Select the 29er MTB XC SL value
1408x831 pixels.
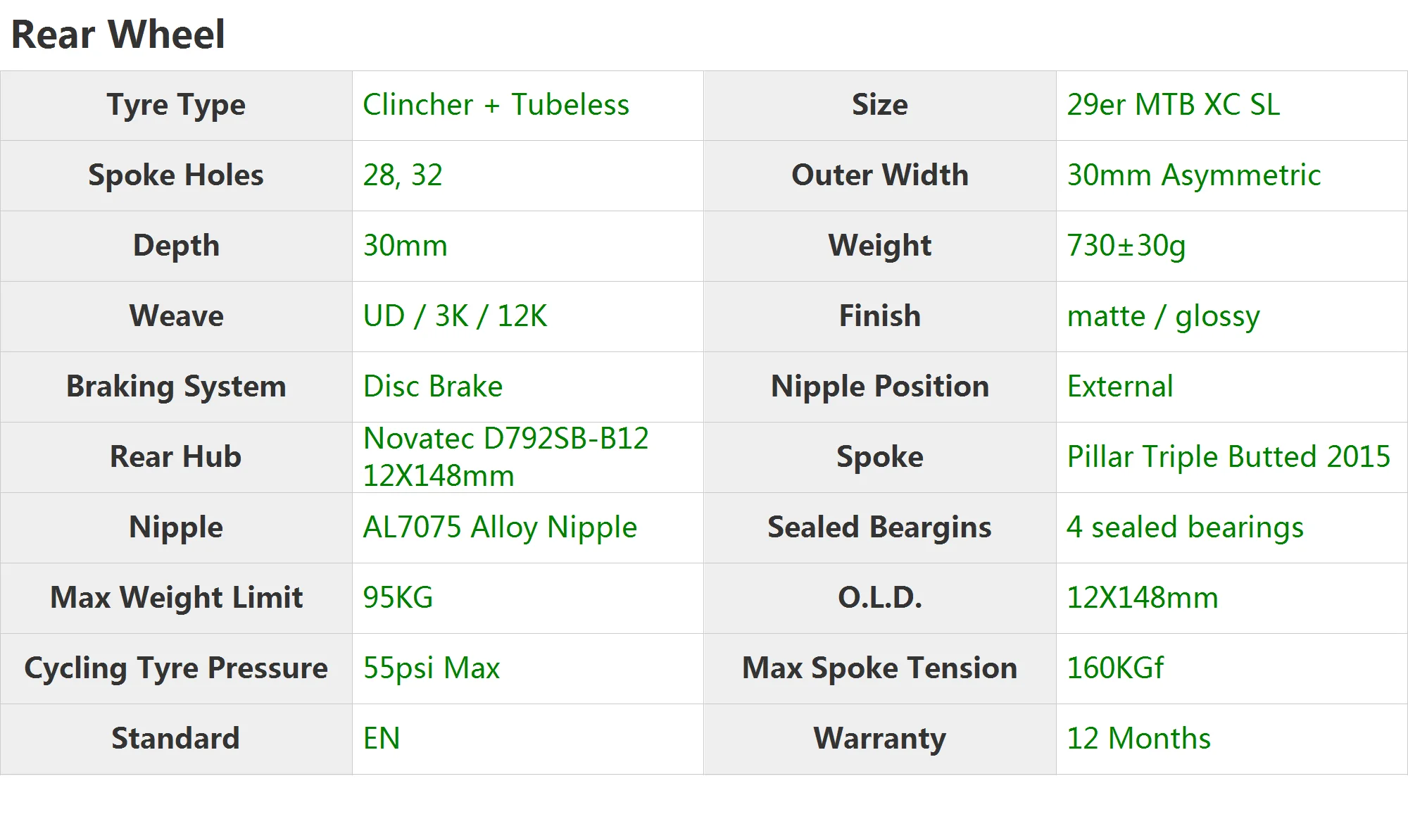[1173, 105]
